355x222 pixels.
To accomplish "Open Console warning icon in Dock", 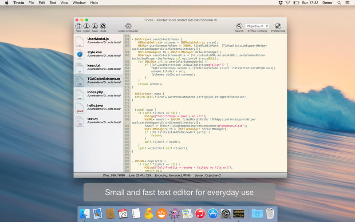I will pyautogui.click(x=238, y=214).
